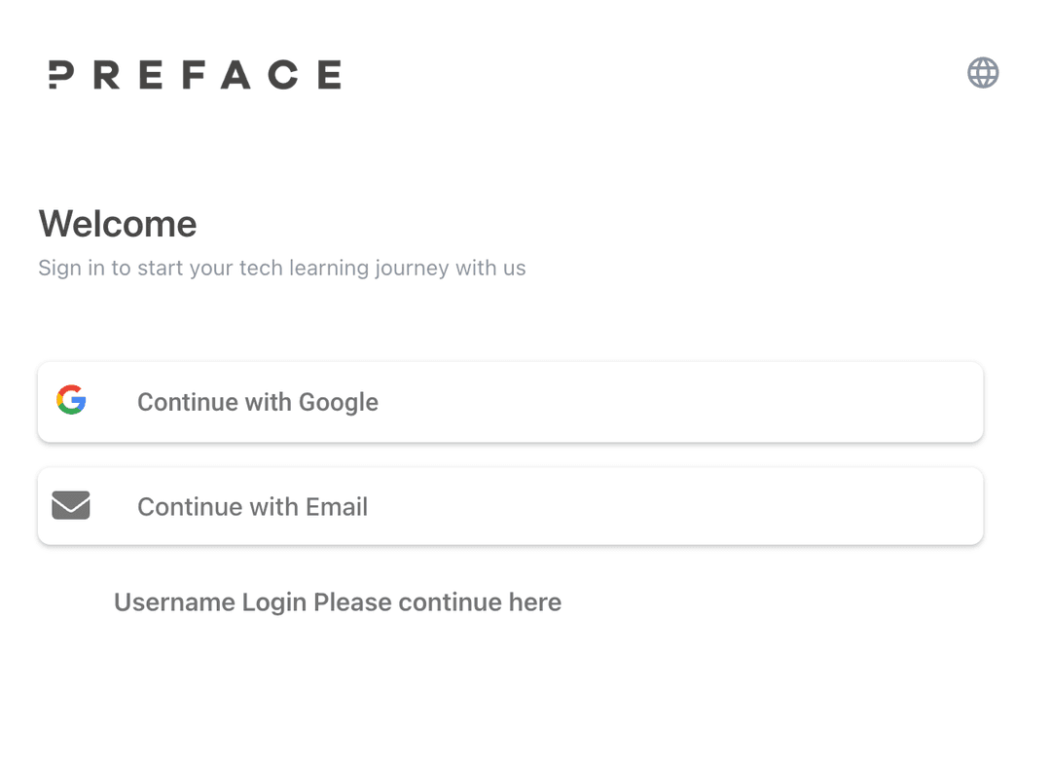The image size is (1051, 763).
Task: Click the word 'Email' in sign-in button
Action: (337, 507)
